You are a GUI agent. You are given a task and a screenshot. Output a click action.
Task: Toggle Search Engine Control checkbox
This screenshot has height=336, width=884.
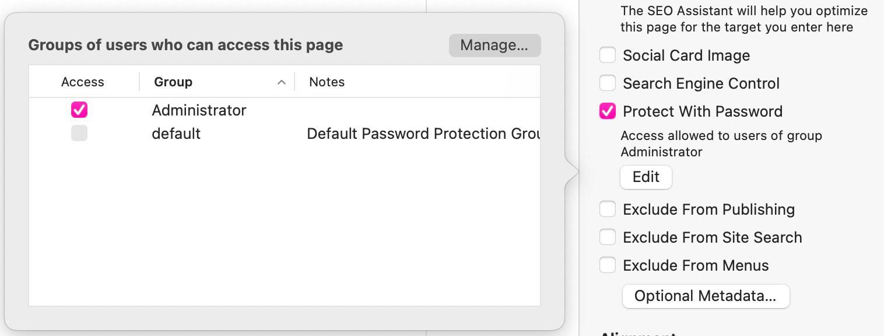click(x=608, y=83)
